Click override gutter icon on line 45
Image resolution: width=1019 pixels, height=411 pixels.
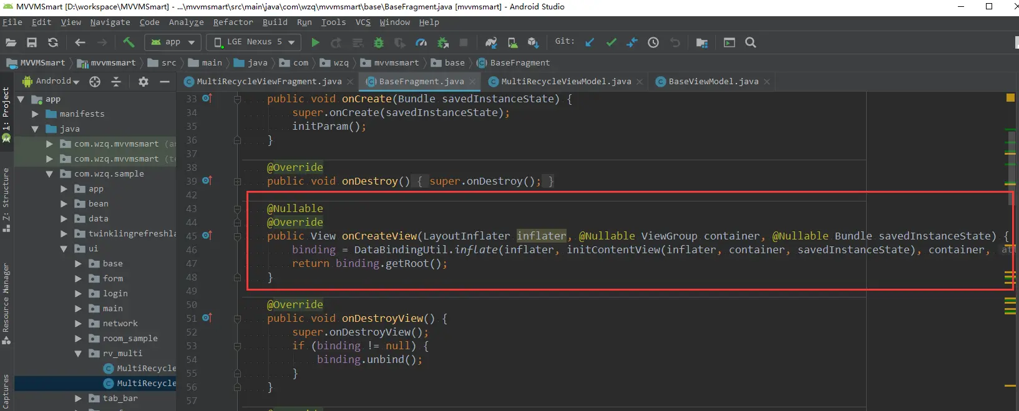click(207, 235)
